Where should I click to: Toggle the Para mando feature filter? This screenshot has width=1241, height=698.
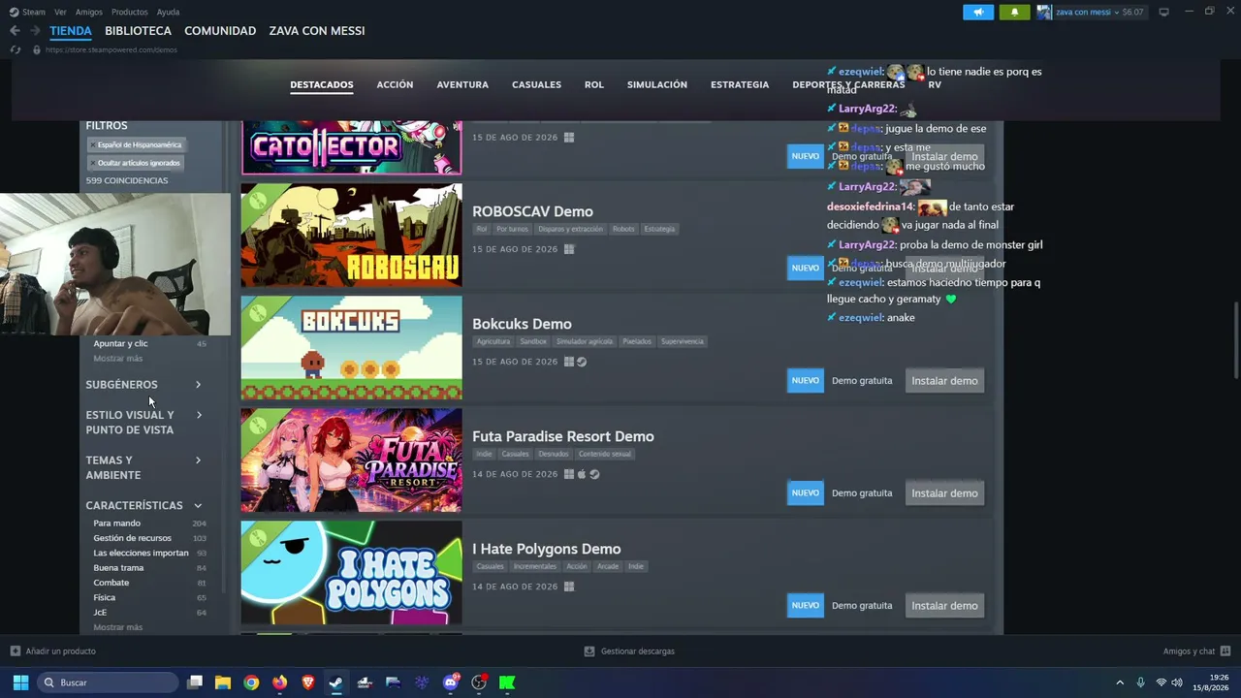(x=149, y=523)
